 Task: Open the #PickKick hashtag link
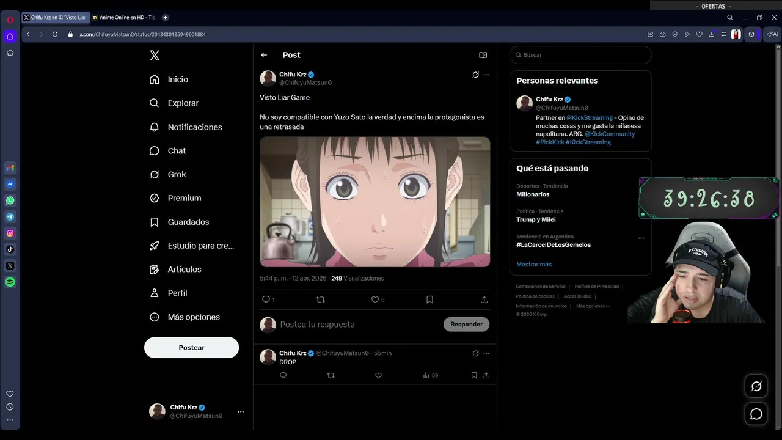pos(550,142)
